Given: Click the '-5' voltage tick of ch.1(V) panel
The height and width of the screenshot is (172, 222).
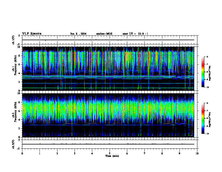Looking at the screenshot, I should 19,44.
